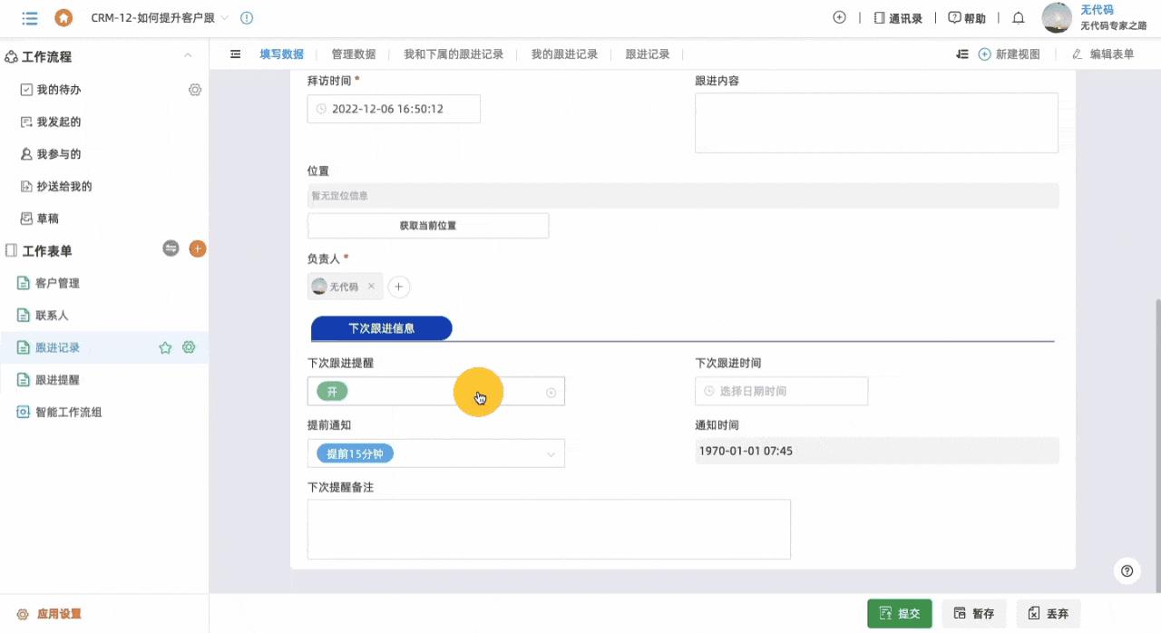The height and width of the screenshot is (633, 1161).
Task: Click the orange plus icon beside 工作表单
Action: (197, 249)
